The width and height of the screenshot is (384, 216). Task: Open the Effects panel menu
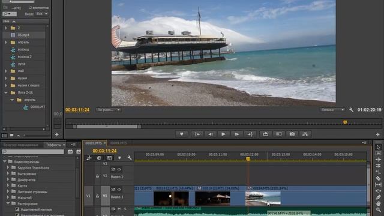[73, 145]
